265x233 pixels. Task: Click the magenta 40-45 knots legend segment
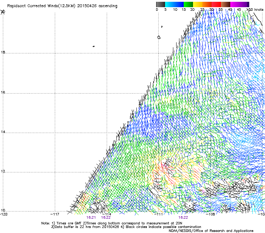tap(235, 4)
